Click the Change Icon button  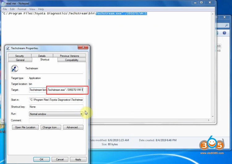[x=51, y=127]
